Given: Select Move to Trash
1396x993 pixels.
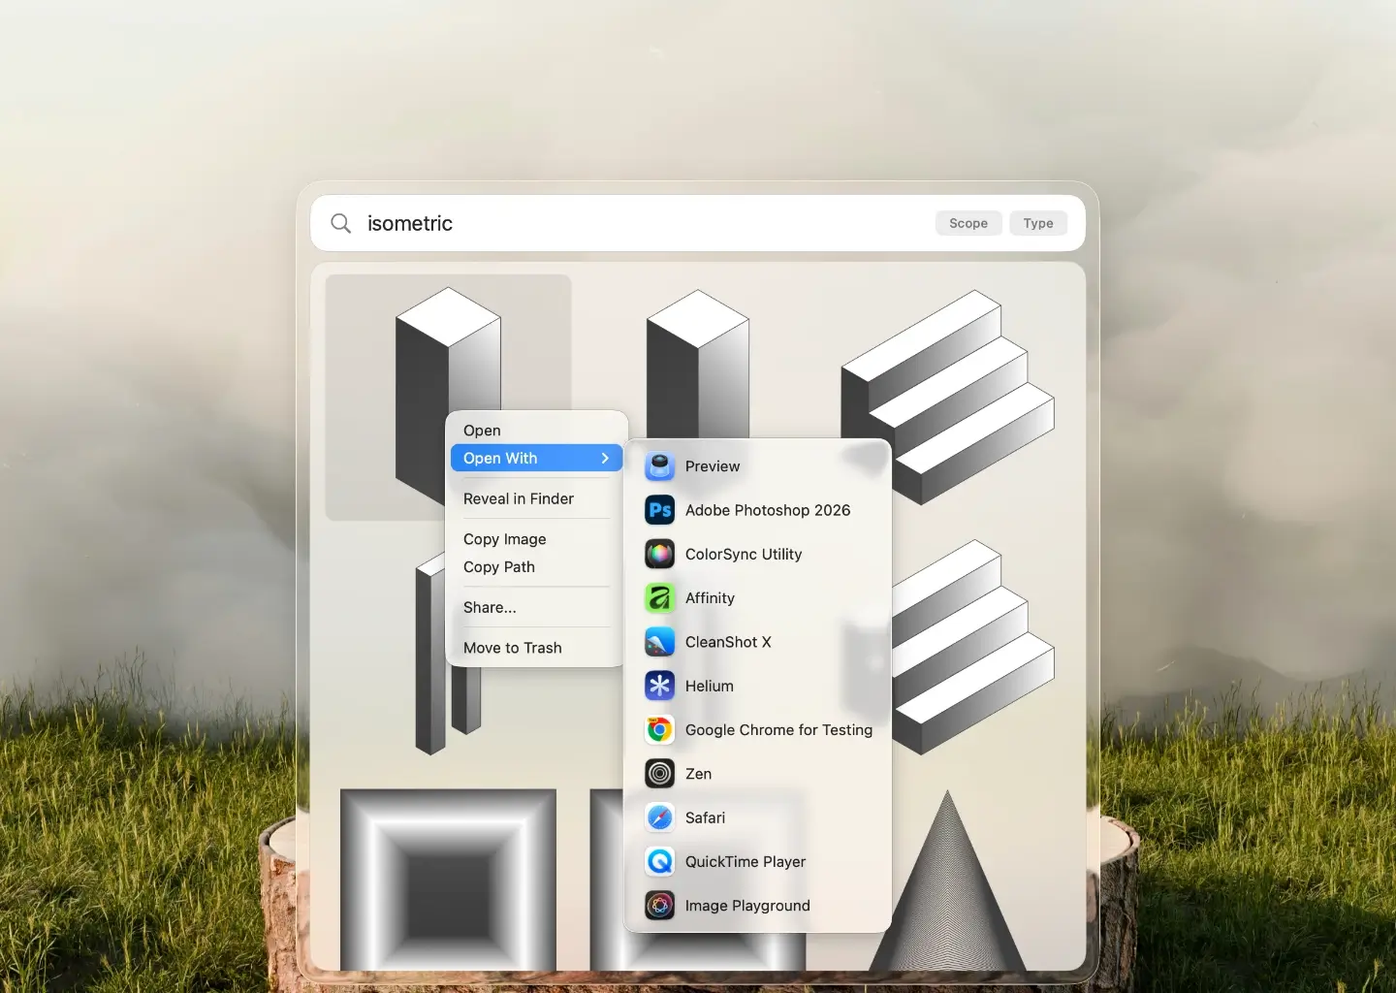Looking at the screenshot, I should [x=513, y=648].
